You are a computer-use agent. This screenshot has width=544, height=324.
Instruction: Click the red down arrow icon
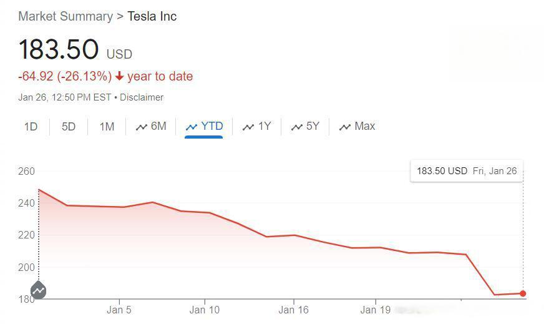[x=119, y=76]
